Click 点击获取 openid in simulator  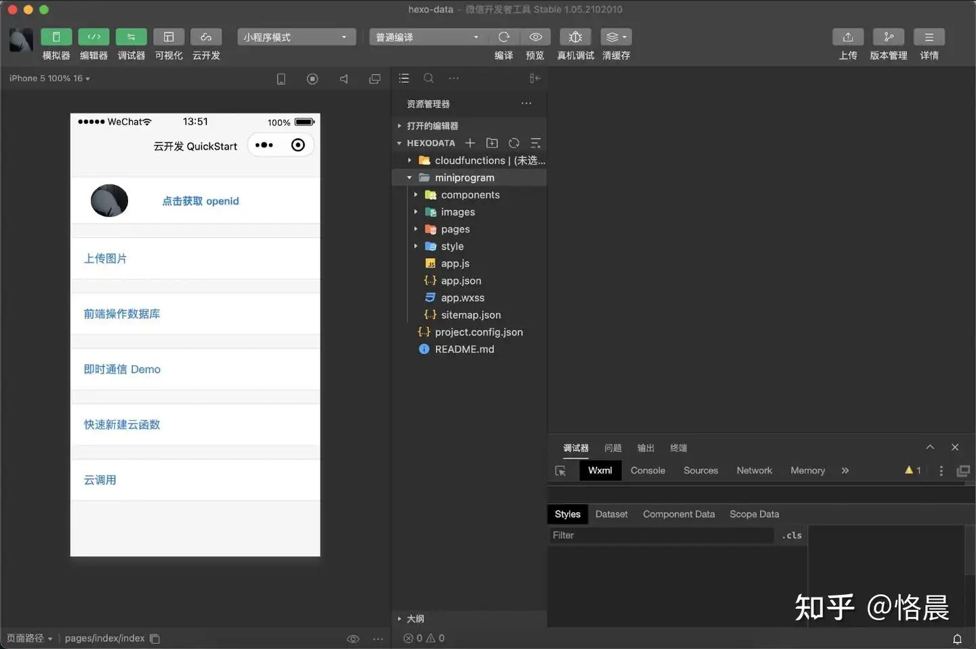point(201,201)
